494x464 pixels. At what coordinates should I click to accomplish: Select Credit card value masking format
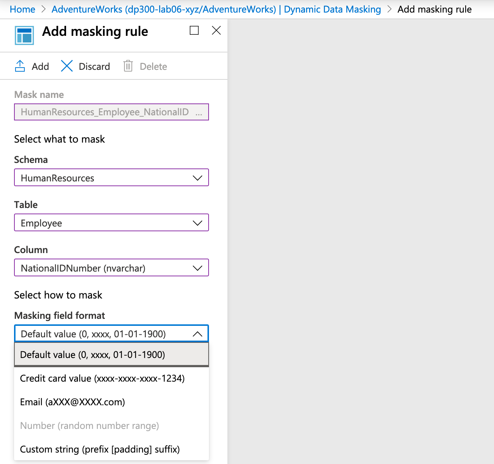click(102, 378)
